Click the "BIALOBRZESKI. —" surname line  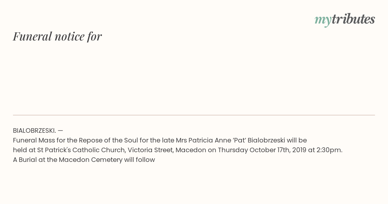pos(38,130)
